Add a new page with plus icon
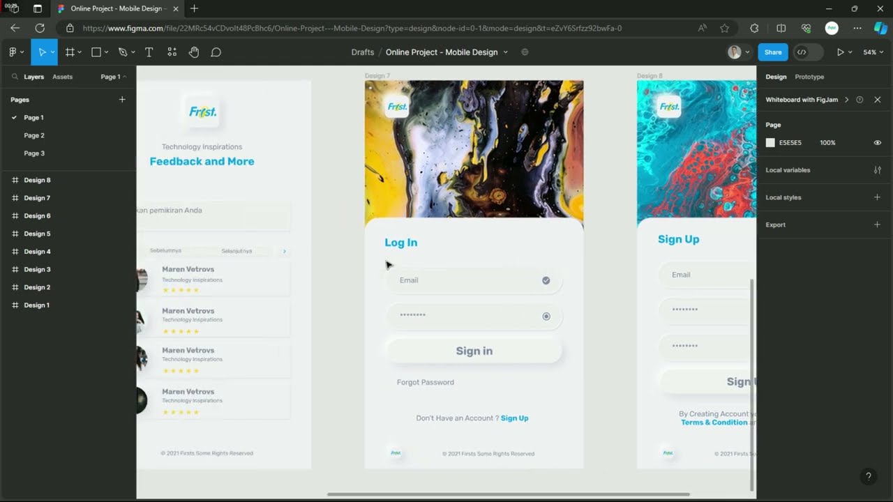This screenshot has width=893, height=502. [122, 100]
